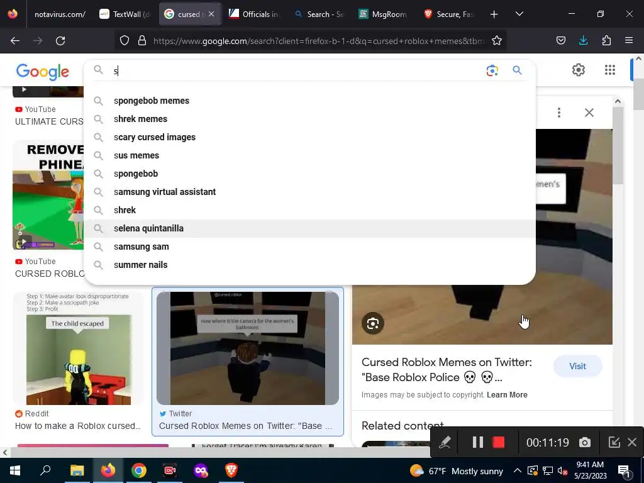Open File Explorer from taskbar
The image size is (644, 483).
77,470
